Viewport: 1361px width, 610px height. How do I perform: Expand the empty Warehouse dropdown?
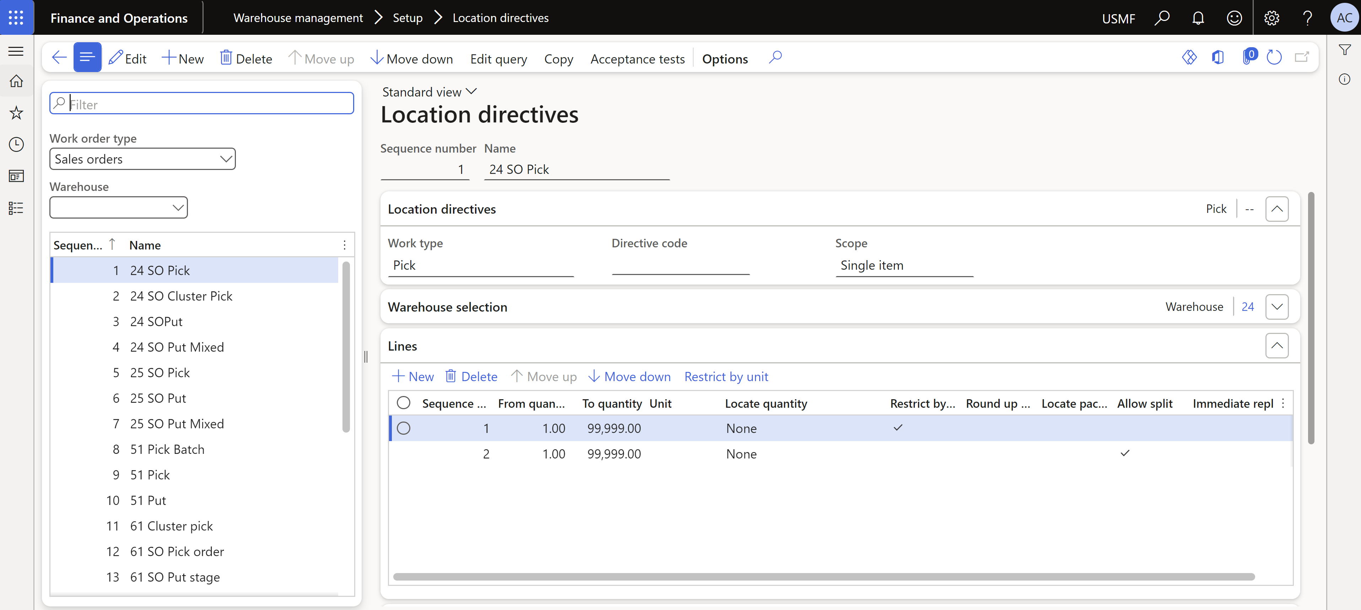(x=178, y=207)
